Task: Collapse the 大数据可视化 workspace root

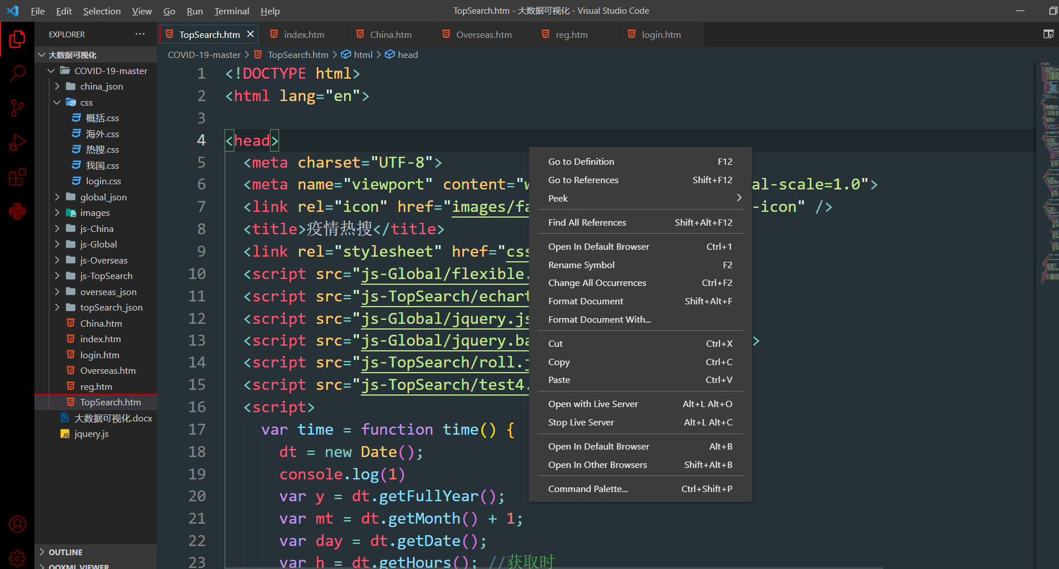Action: point(42,55)
